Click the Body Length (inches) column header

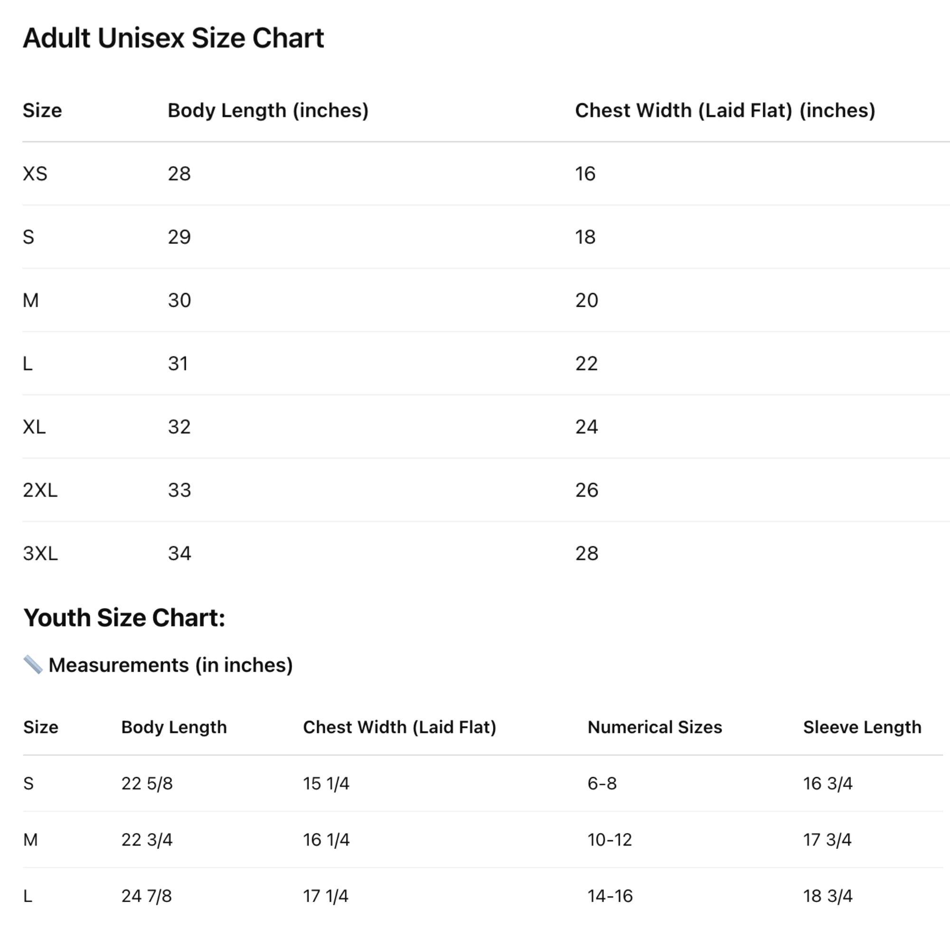tap(268, 111)
